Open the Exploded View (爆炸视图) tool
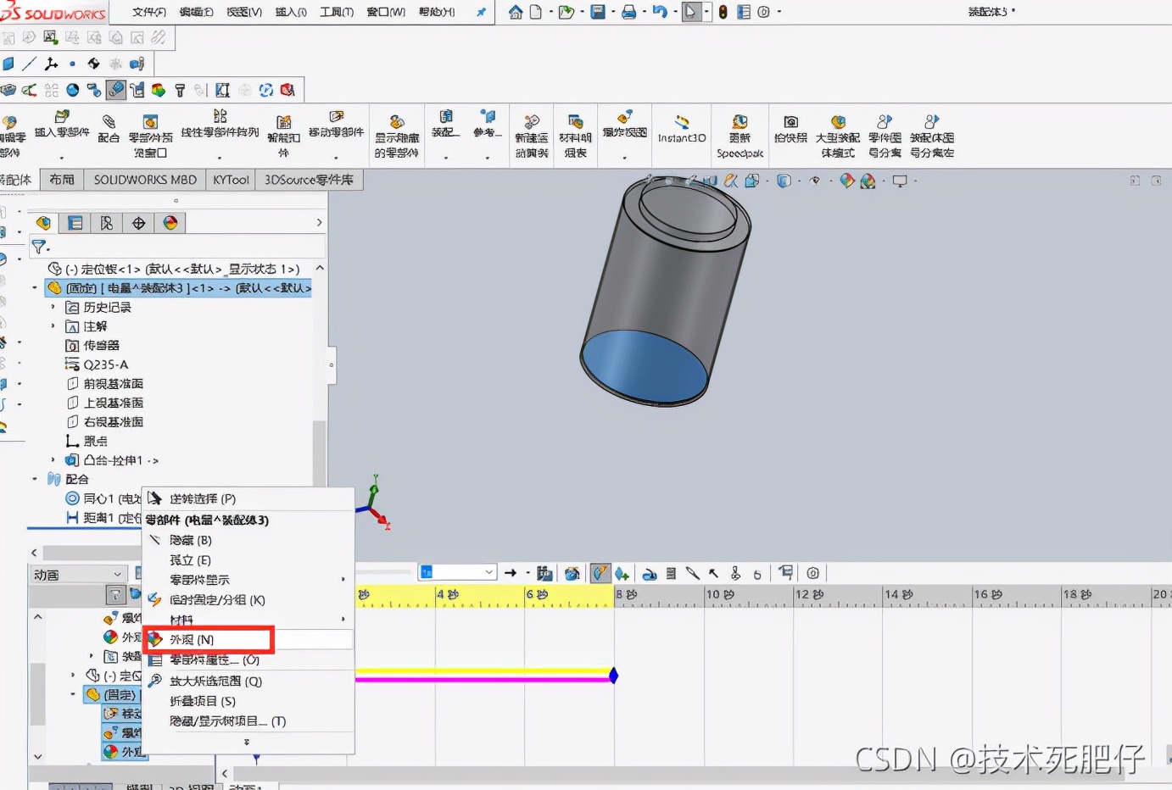The image size is (1172, 790). point(624,127)
